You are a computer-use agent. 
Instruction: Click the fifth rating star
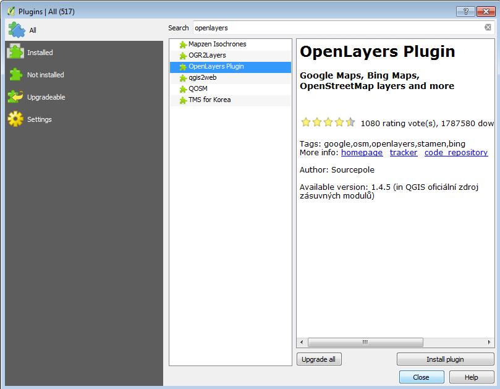click(350, 122)
